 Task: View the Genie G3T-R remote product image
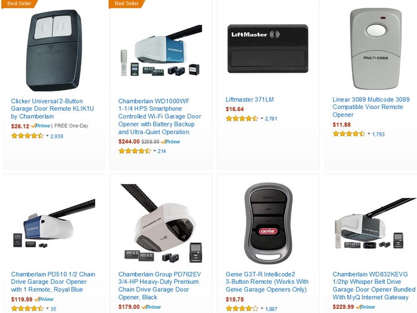pyautogui.click(x=268, y=223)
